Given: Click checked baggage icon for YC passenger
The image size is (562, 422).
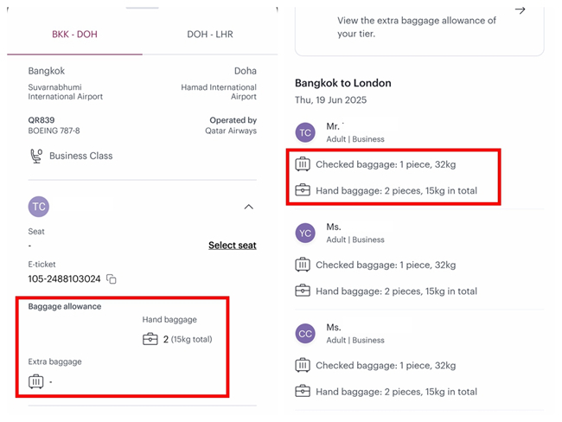Looking at the screenshot, I should click(x=303, y=265).
